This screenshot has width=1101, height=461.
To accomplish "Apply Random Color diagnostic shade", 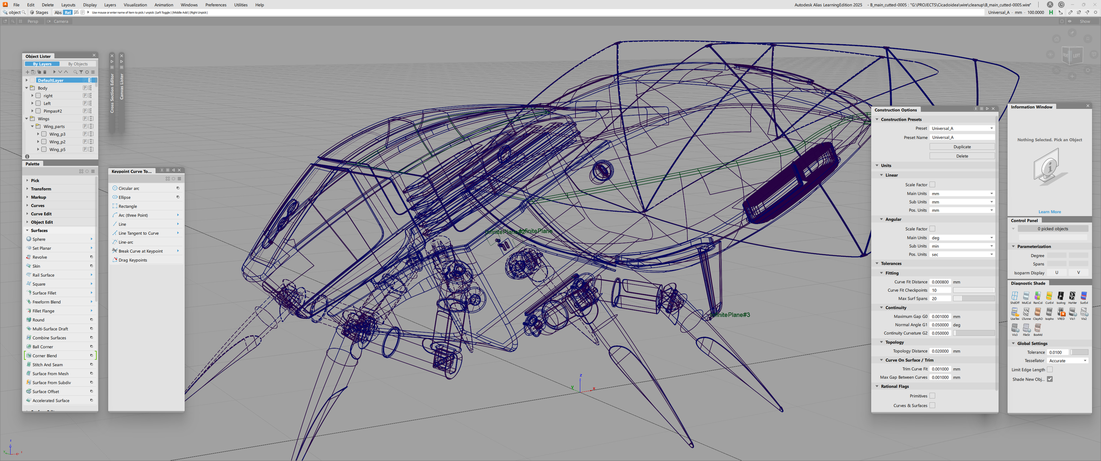I will (1037, 297).
